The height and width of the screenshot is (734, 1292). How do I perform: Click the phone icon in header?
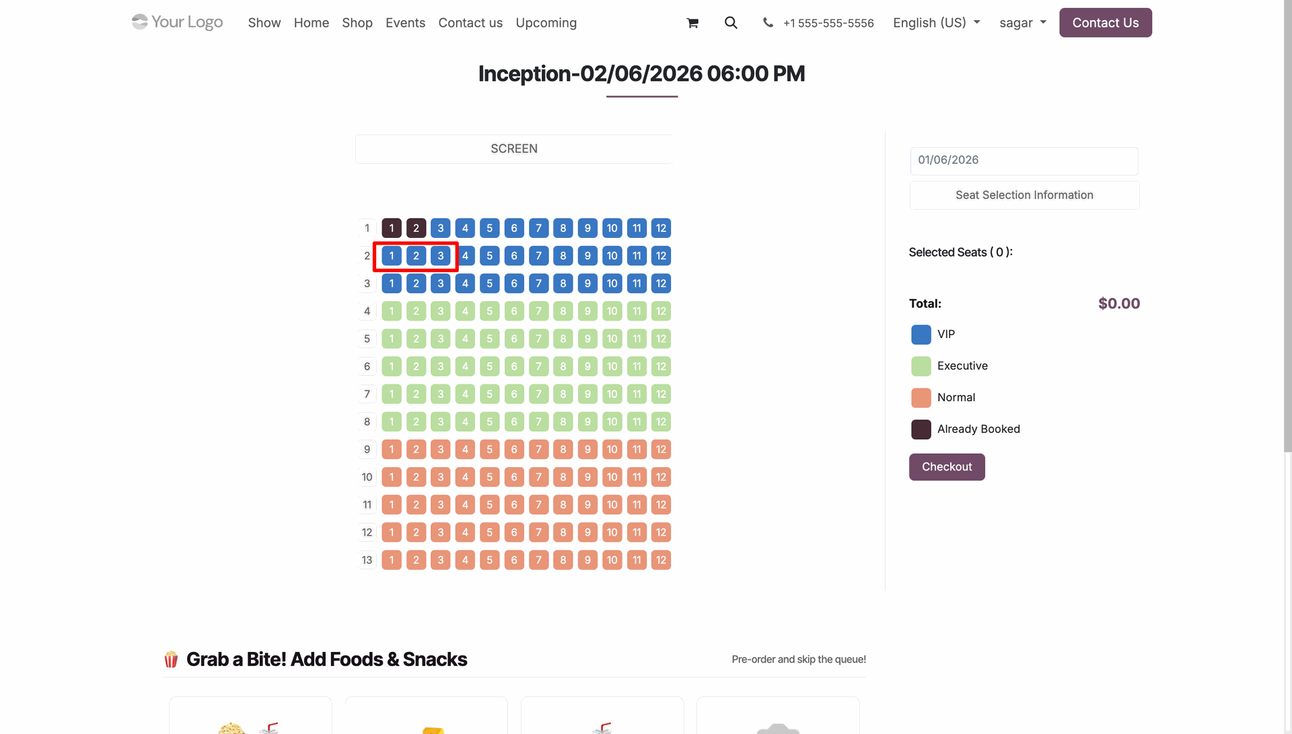[x=768, y=23]
